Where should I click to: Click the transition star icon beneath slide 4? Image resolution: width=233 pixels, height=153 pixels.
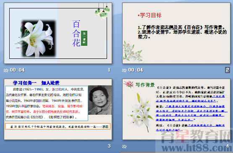point(124,146)
